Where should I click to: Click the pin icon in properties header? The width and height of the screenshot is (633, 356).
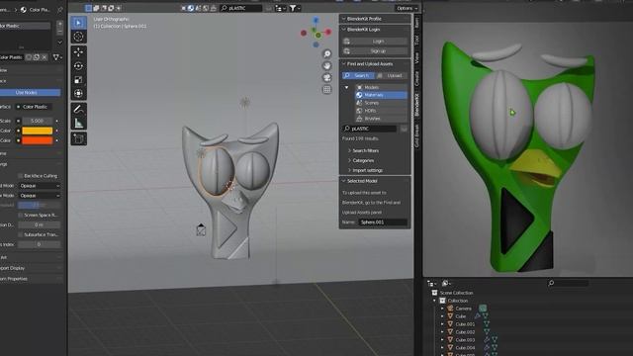[60, 9]
